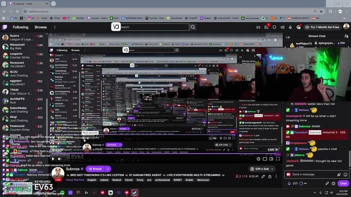Toggle theatre mode on the player
This screenshot has height=197, width=351.
[265, 159]
